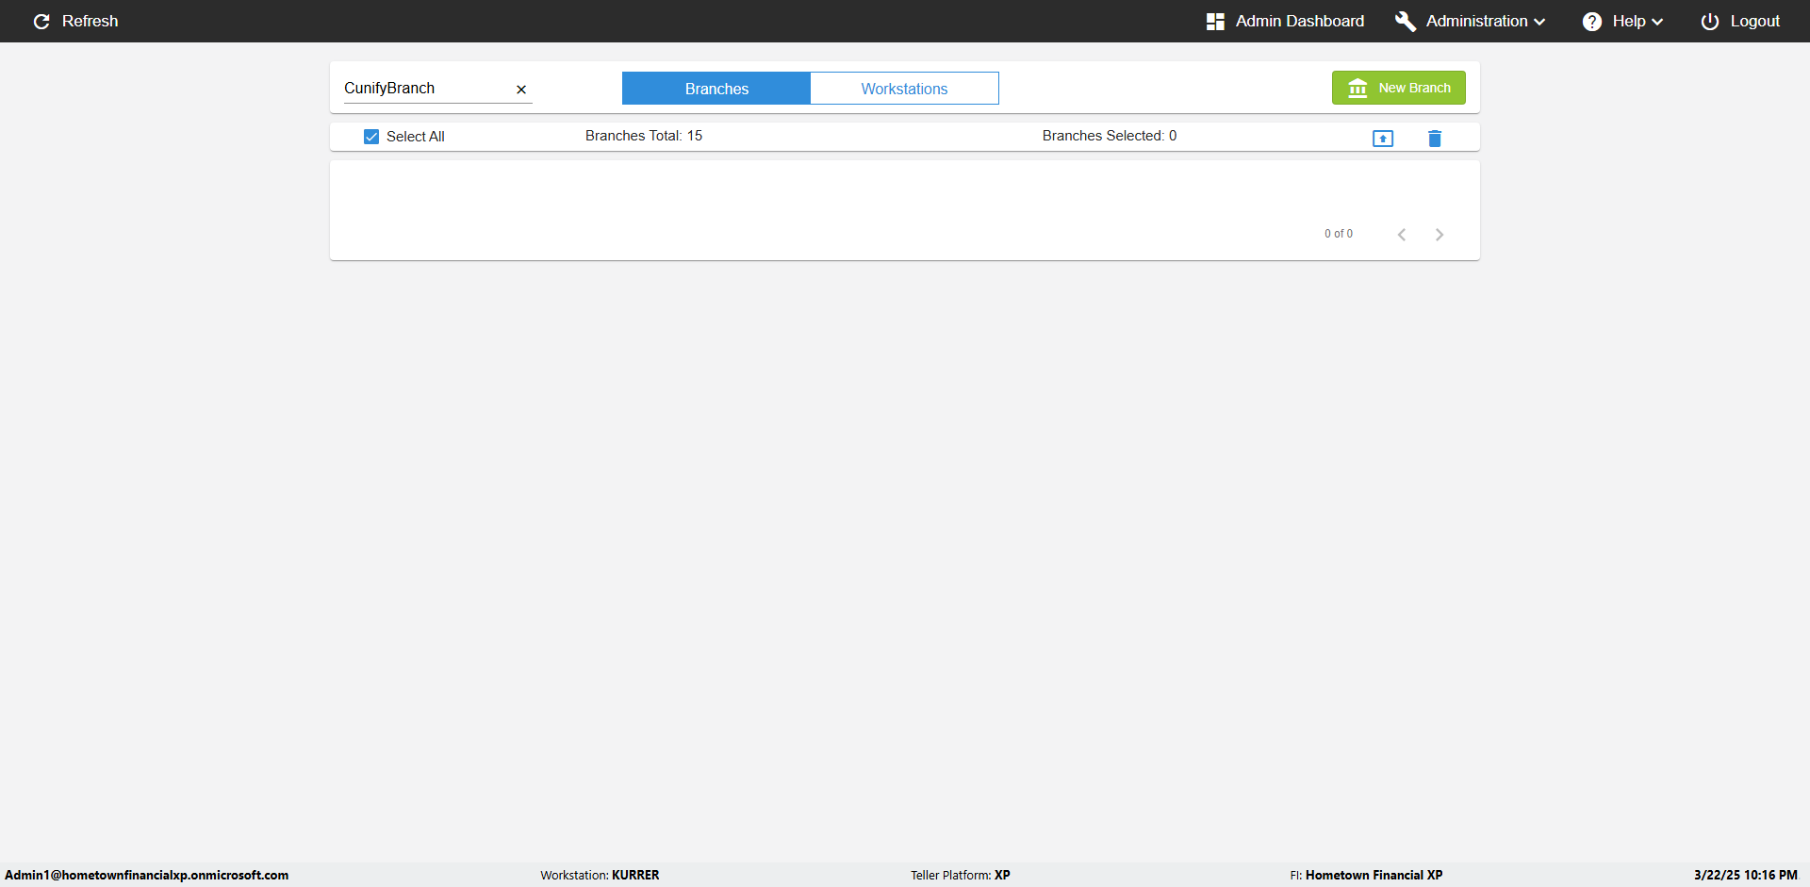The height and width of the screenshot is (887, 1810).
Task: Open the Admin Dashboard grid icon
Action: coord(1215,21)
